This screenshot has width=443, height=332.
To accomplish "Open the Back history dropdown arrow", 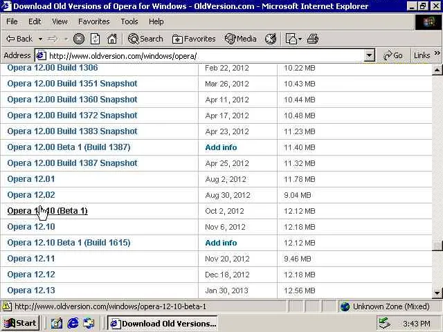I will pyautogui.click(x=40, y=39).
